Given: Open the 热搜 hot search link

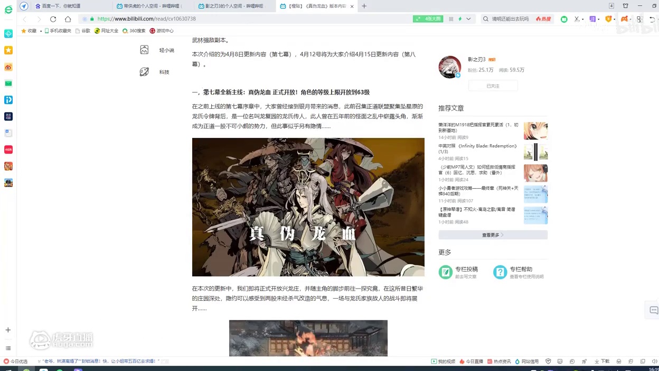Looking at the screenshot, I should [x=543, y=19].
